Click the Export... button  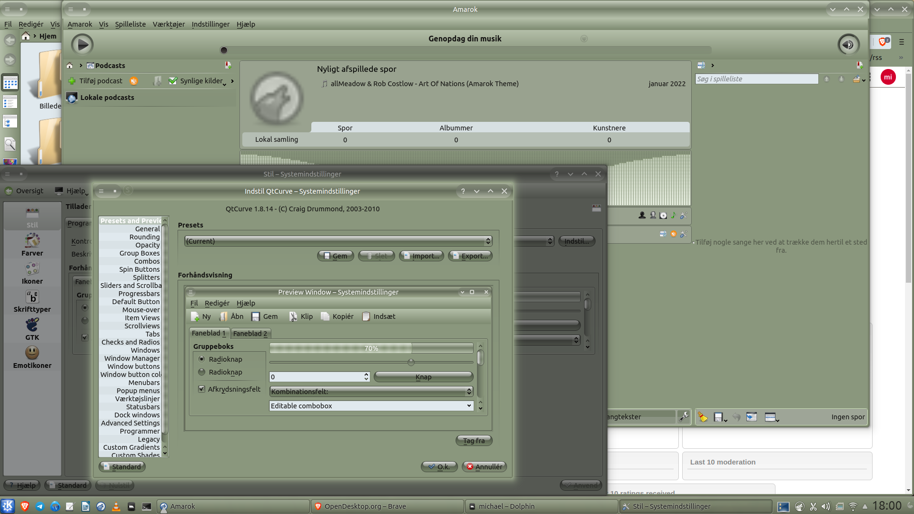pyautogui.click(x=470, y=256)
